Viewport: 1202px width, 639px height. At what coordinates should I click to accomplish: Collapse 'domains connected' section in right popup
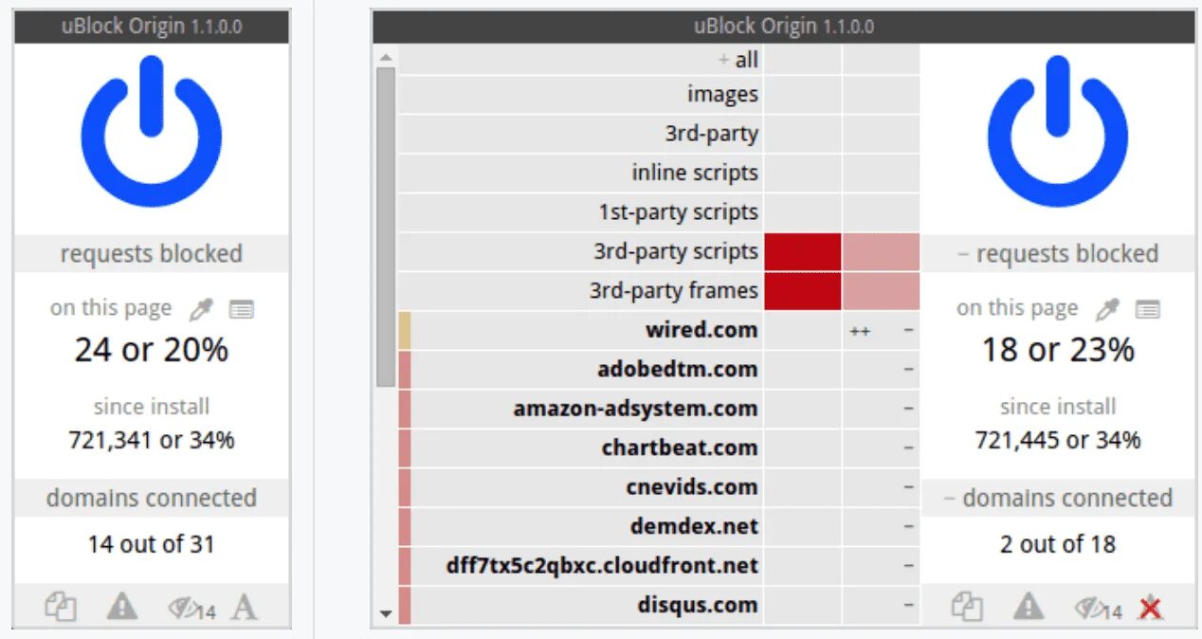[1058, 498]
